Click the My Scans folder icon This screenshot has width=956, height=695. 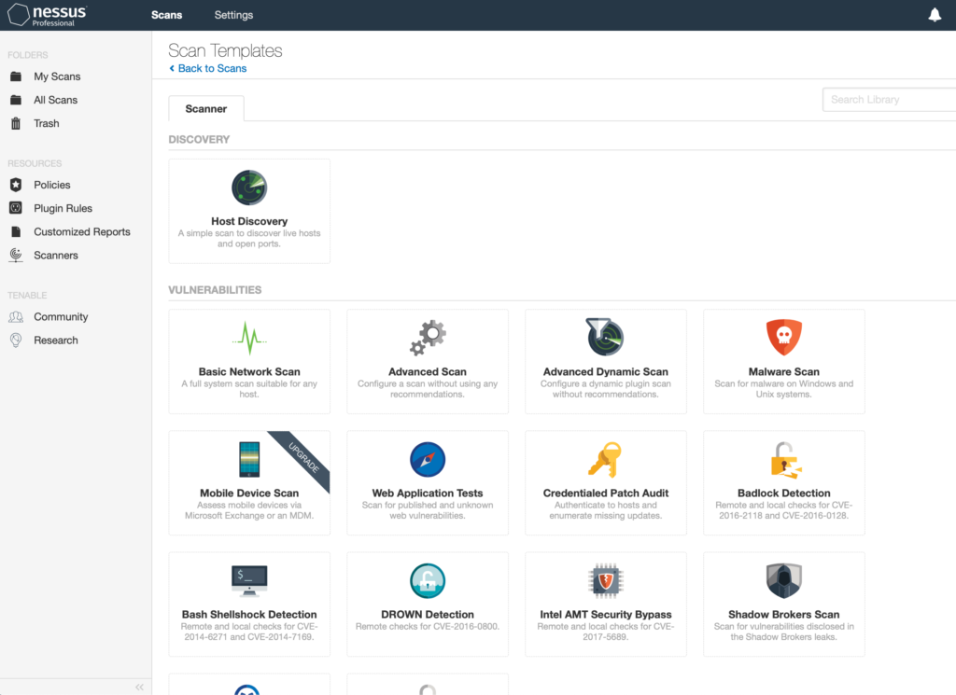(16, 76)
